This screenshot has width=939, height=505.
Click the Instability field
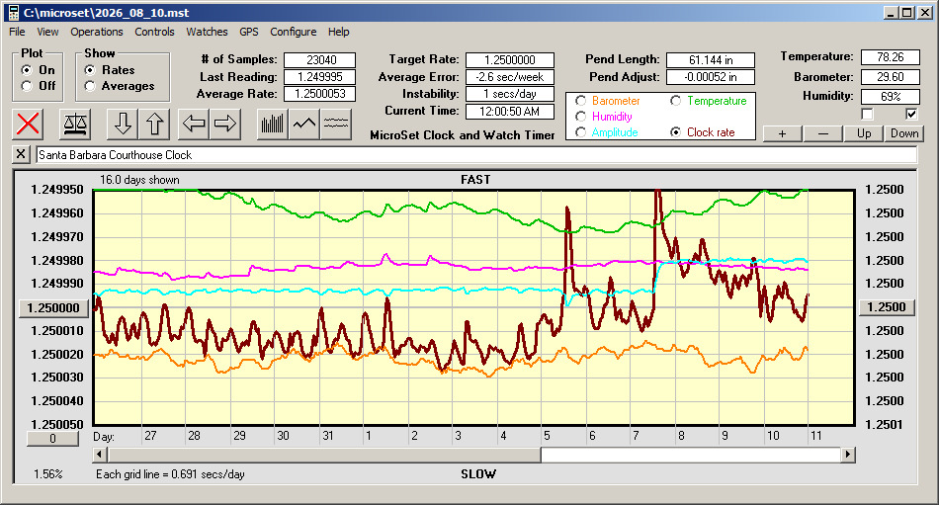click(x=510, y=94)
